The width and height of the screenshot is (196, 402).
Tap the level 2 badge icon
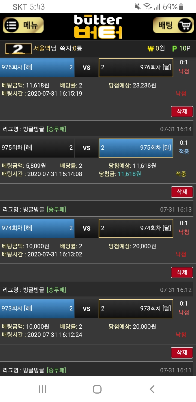[x=18, y=49]
